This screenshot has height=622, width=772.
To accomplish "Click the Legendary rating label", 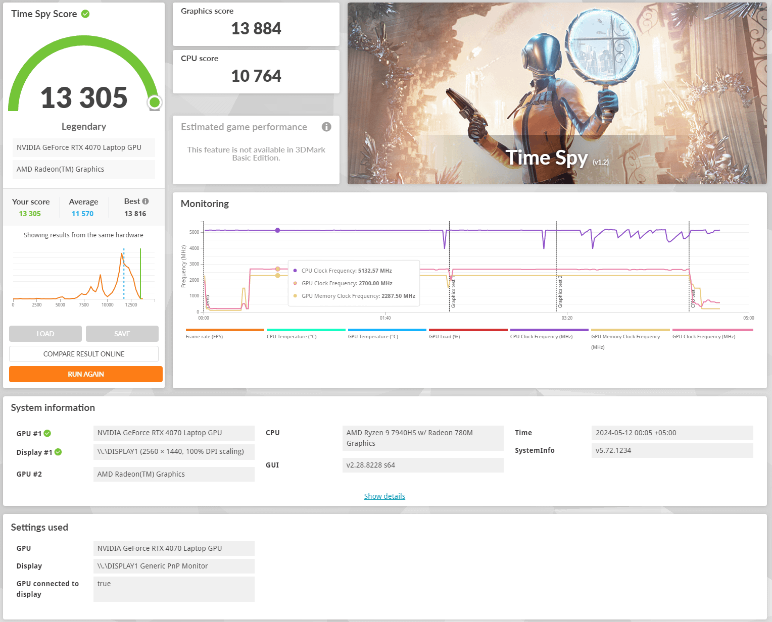I will (84, 126).
